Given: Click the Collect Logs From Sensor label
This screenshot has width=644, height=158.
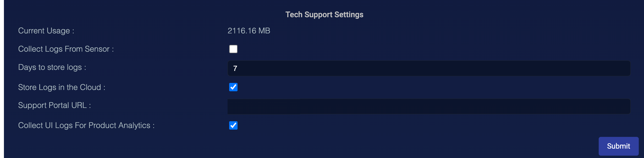Looking at the screenshot, I should pyautogui.click(x=66, y=49).
